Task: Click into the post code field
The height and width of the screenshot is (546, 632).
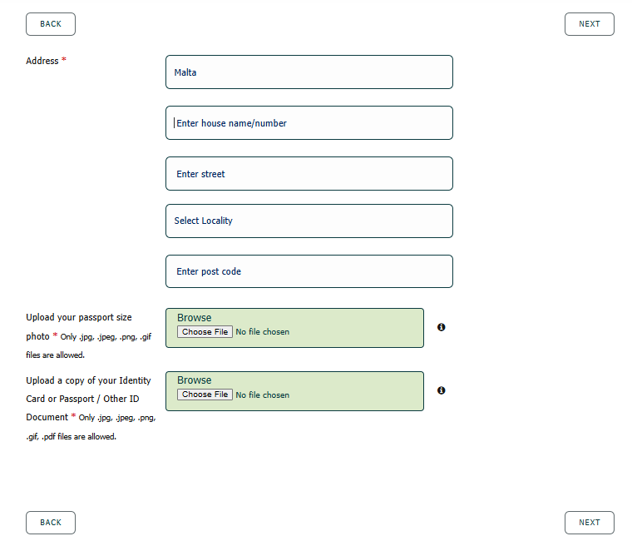Action: pyautogui.click(x=309, y=271)
